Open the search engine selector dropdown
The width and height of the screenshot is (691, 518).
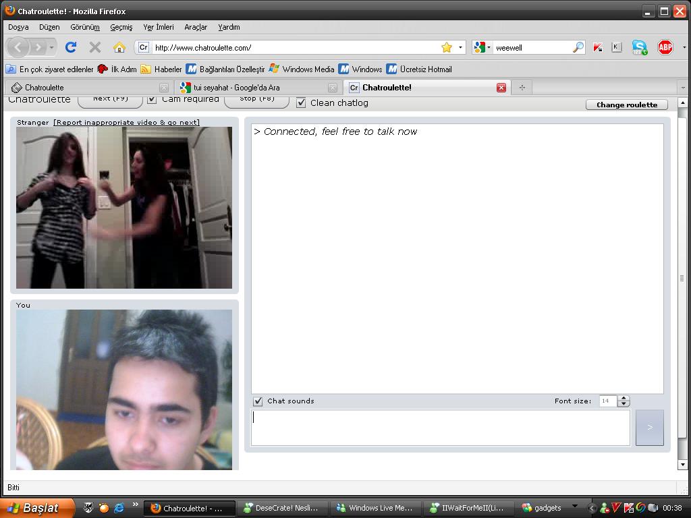[489, 48]
